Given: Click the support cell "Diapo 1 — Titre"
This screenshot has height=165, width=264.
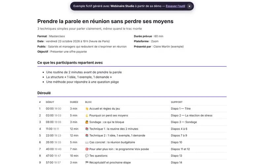Looking at the screenshot, I should coord(181,109).
